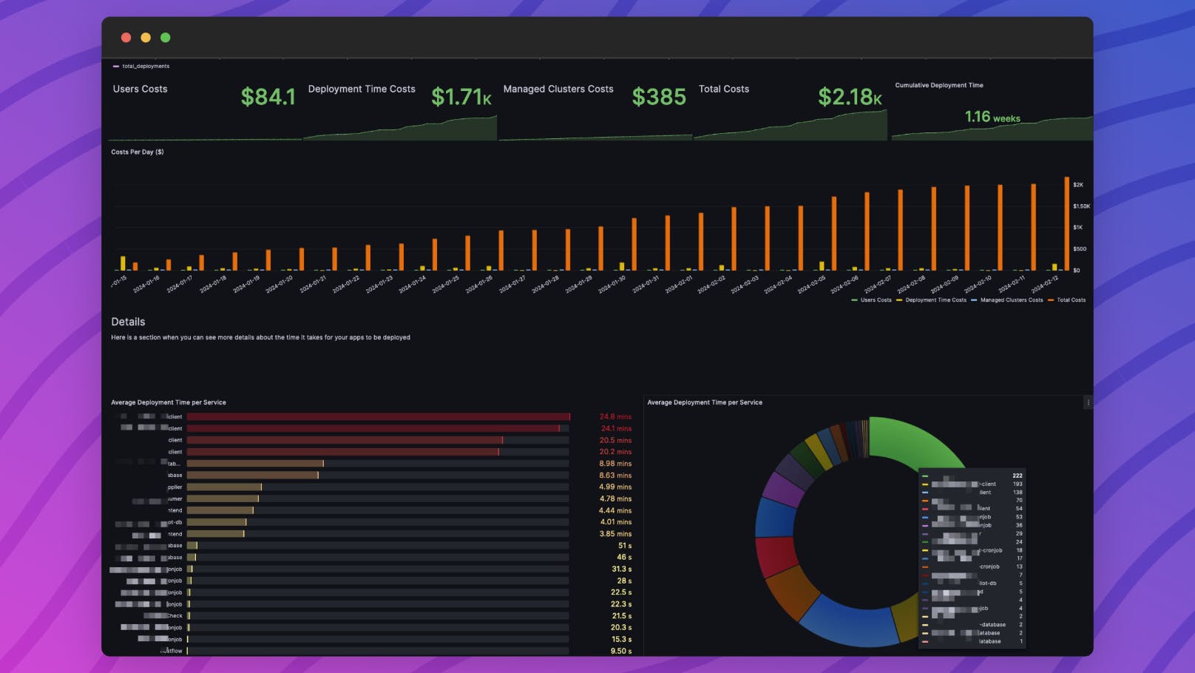Click the pie legend row with value 222
This screenshot has width=1195, height=673.
[972, 476]
